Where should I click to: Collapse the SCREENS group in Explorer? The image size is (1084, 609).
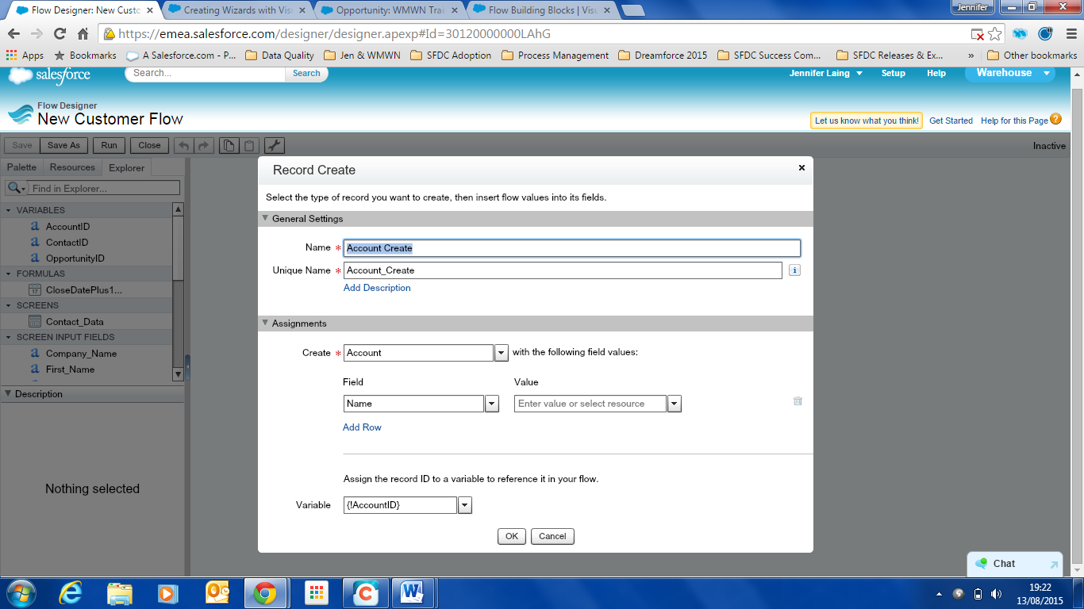pos(9,305)
